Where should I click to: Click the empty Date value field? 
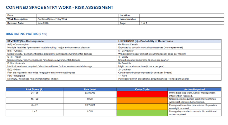(x=77, y=15)
